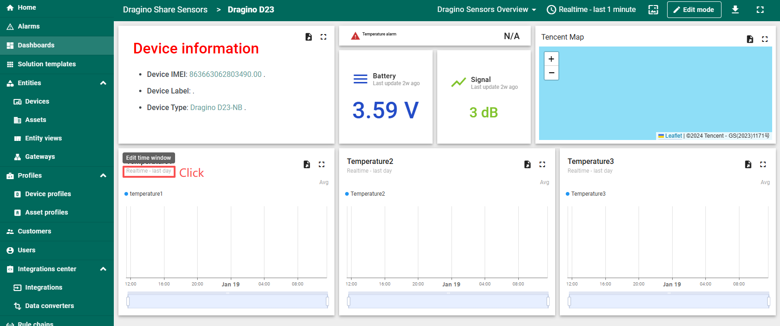This screenshot has height=326, width=780.
Task: Toggle Temperature2 legend series visibility
Action: pos(367,194)
